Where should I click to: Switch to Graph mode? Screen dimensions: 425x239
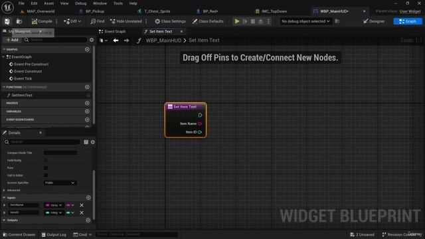pyautogui.click(x=408, y=21)
